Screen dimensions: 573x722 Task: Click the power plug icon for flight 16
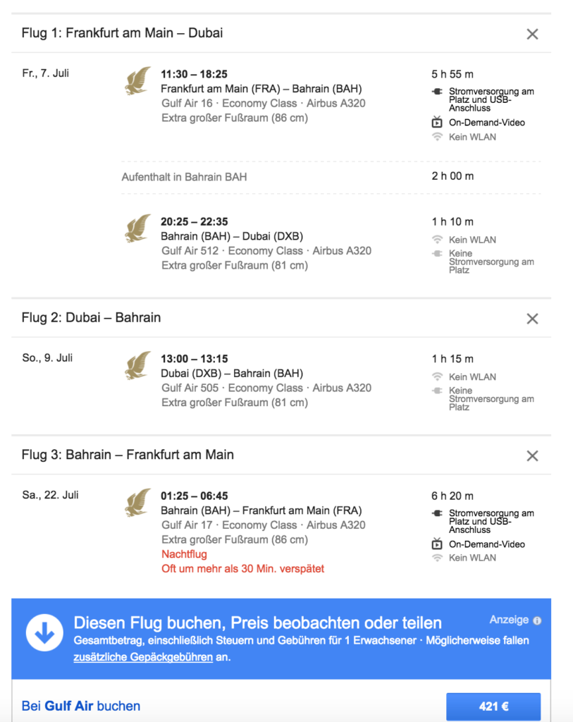[x=437, y=92]
